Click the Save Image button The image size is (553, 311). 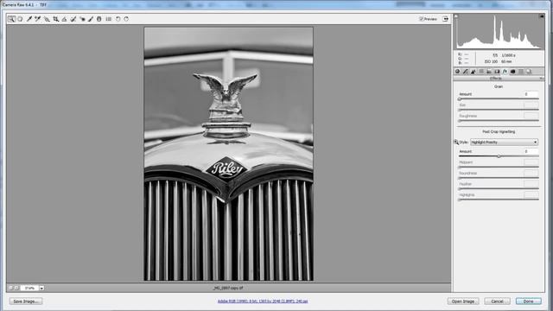point(26,301)
